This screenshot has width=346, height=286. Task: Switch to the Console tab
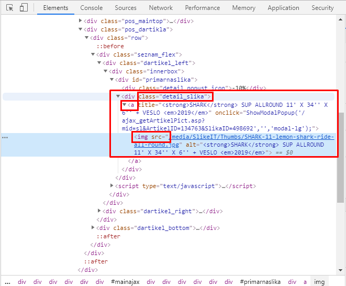point(91,8)
